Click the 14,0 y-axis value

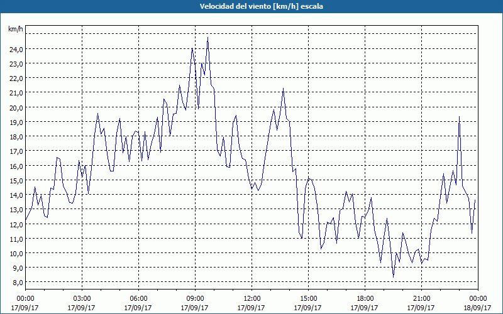16,195
